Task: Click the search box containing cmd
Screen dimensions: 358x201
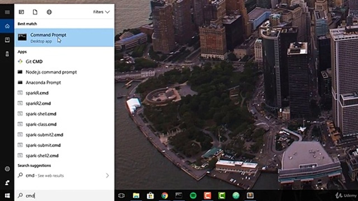Action: pos(64,196)
